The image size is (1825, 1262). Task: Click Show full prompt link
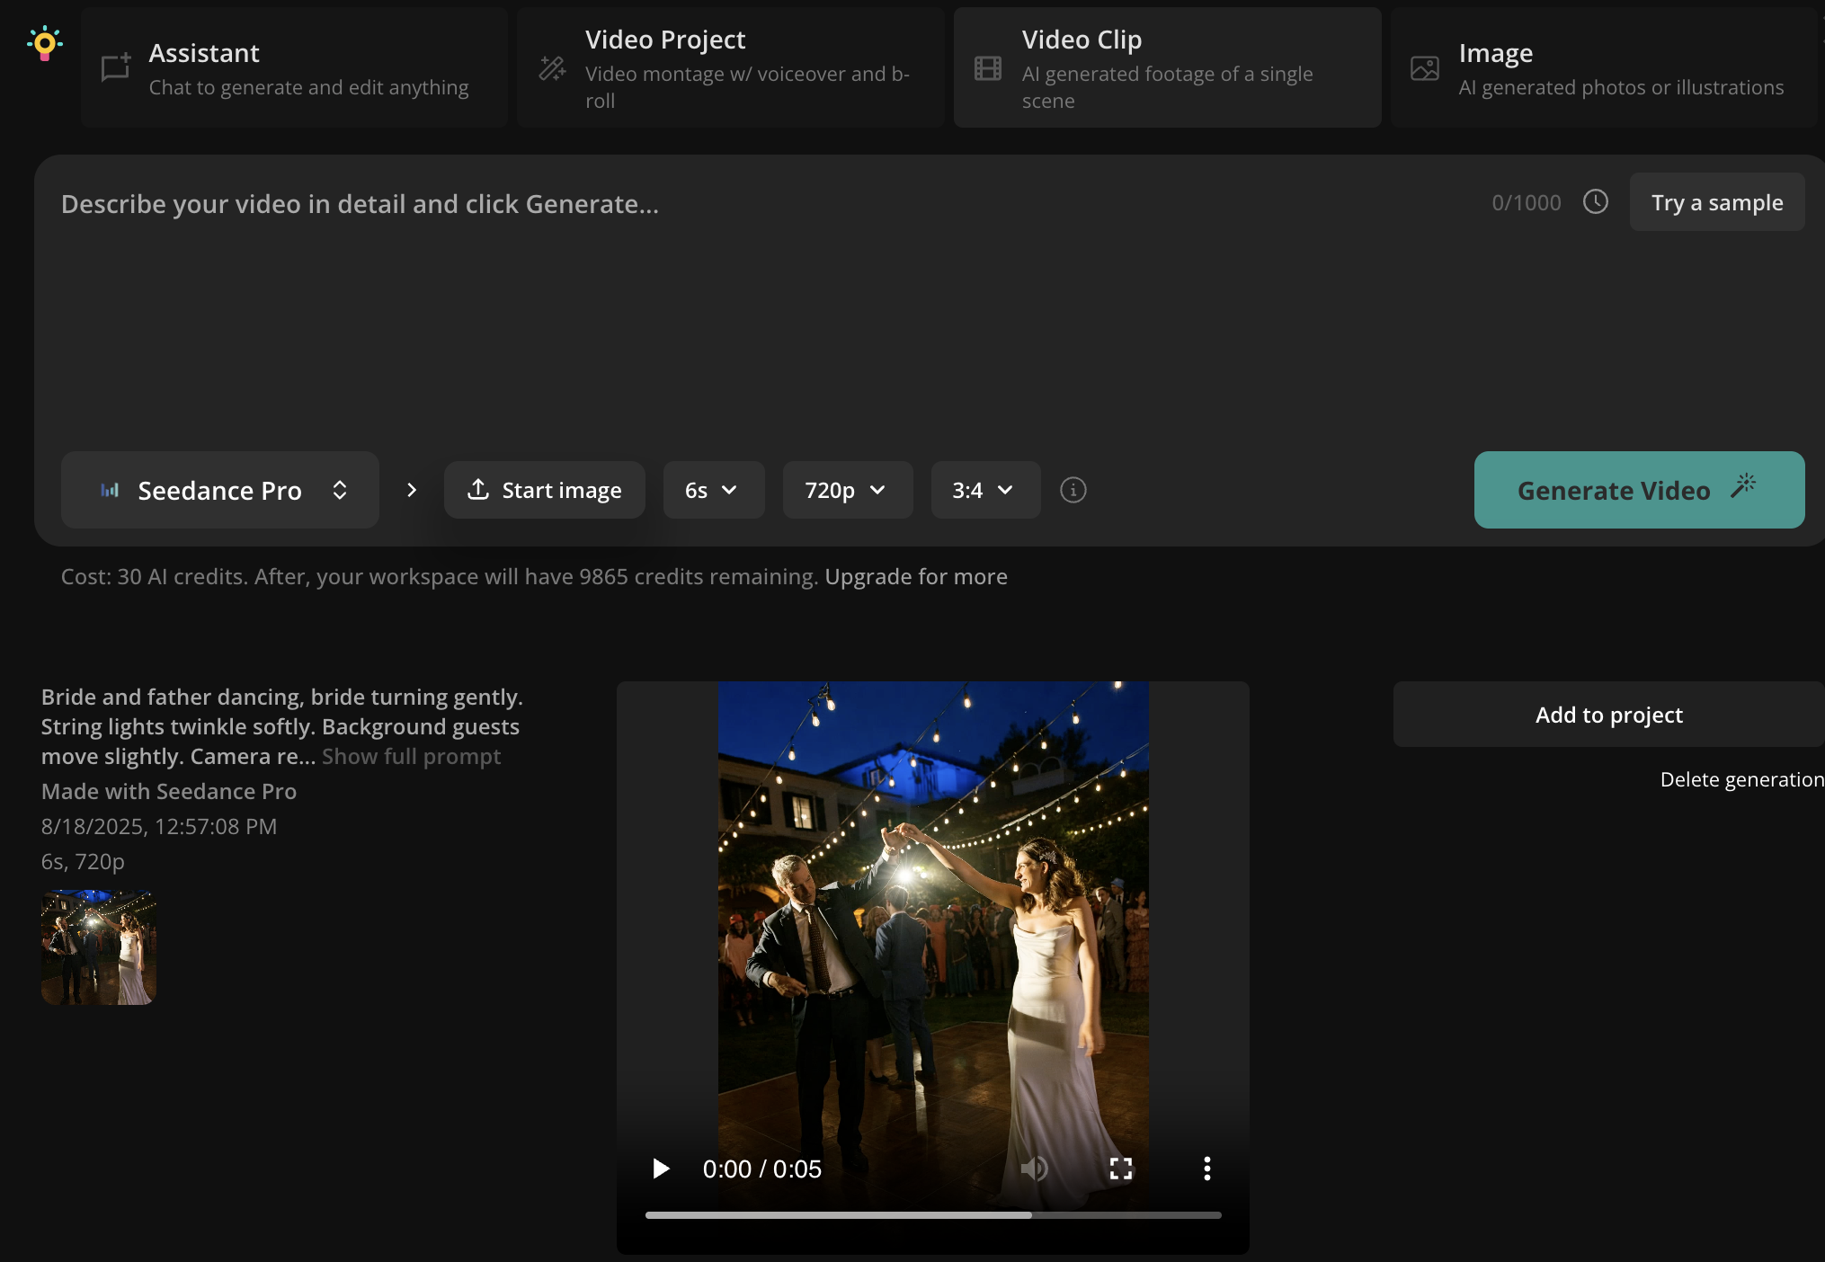point(411,757)
